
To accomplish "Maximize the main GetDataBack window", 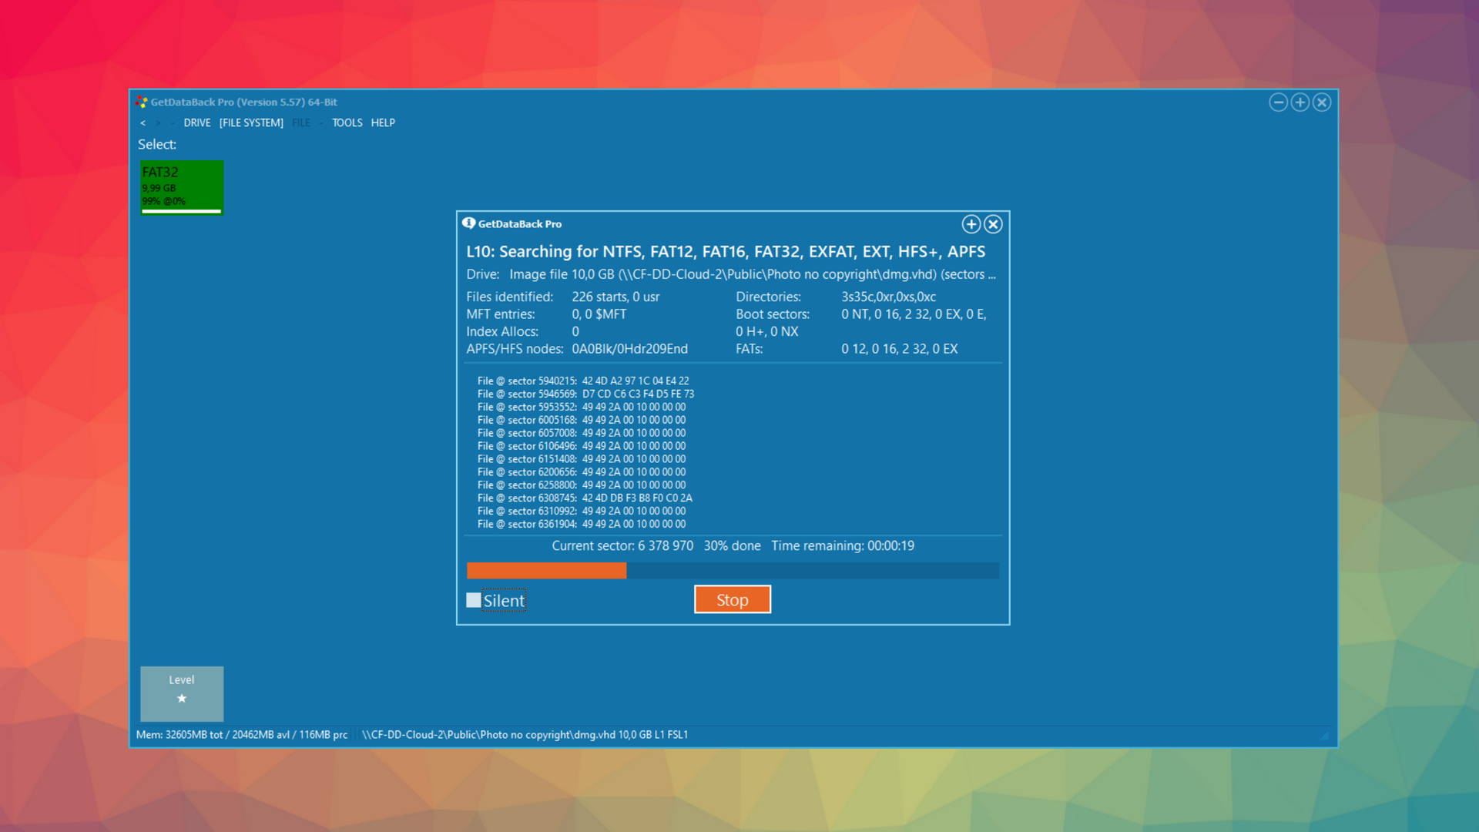I will 1300,102.
